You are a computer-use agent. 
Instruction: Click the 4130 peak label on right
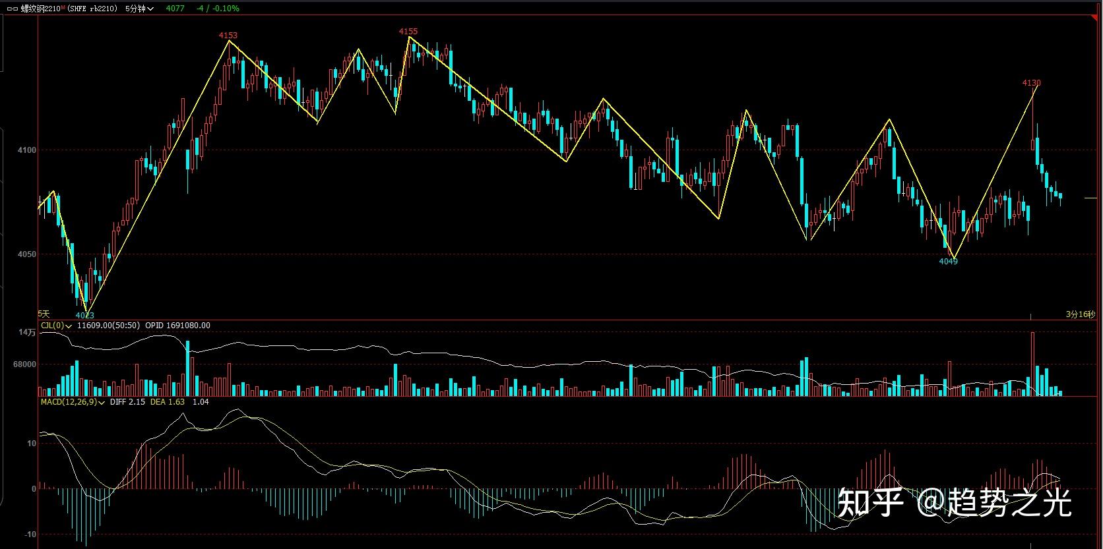(x=1031, y=83)
